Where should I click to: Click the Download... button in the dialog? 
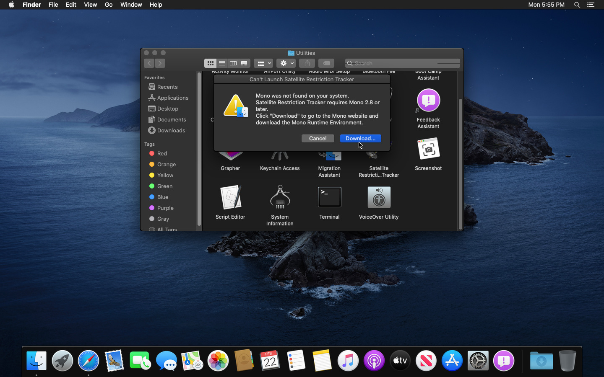tap(360, 138)
